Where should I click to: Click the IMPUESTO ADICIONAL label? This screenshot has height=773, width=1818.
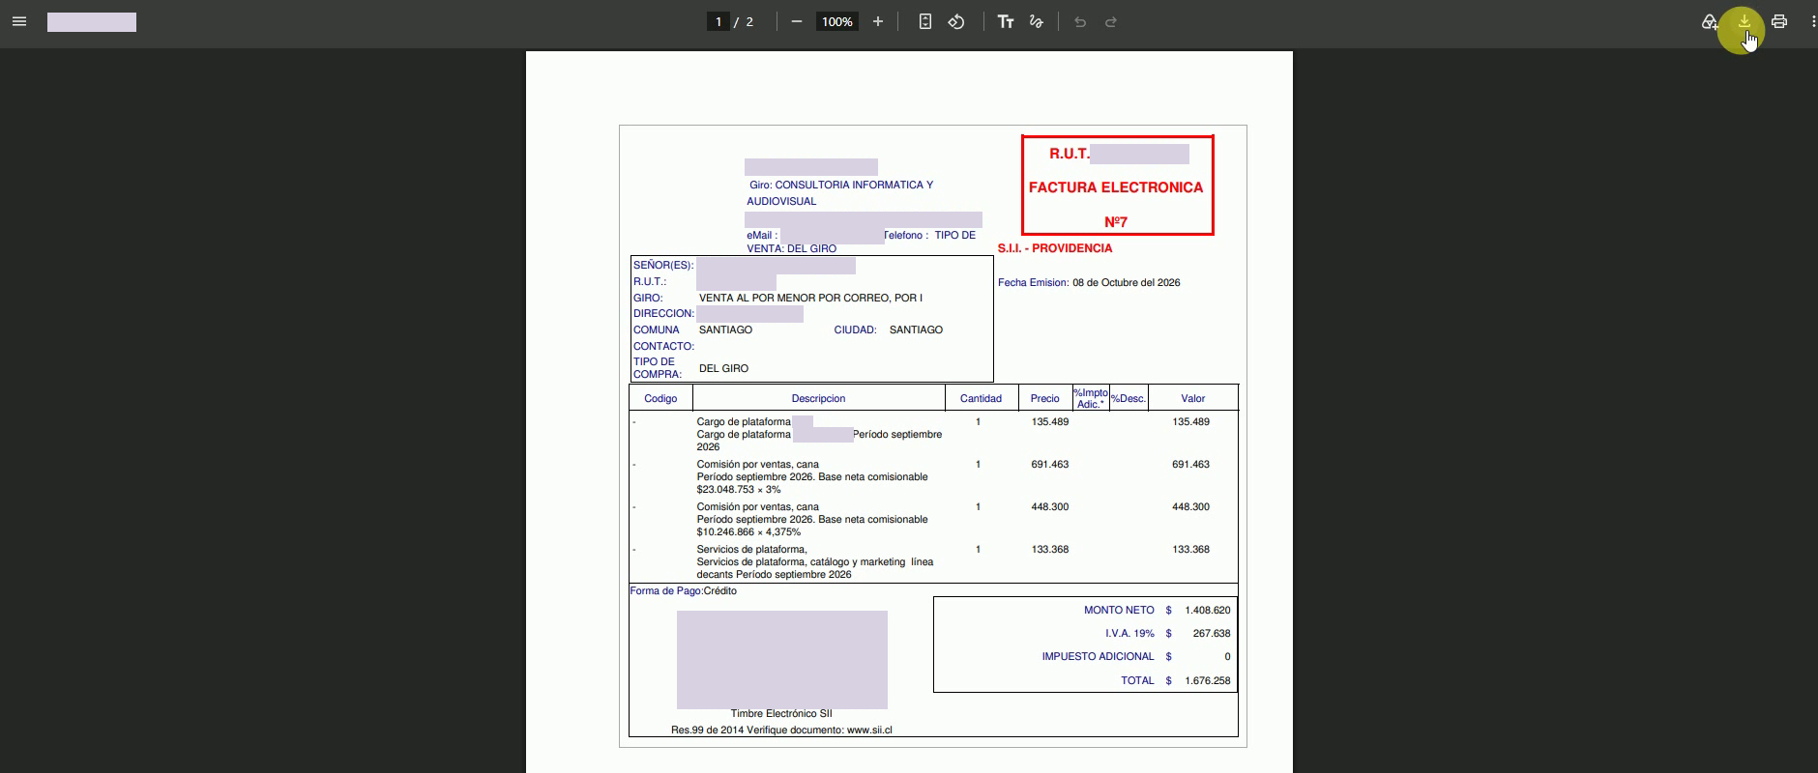pyautogui.click(x=1098, y=657)
